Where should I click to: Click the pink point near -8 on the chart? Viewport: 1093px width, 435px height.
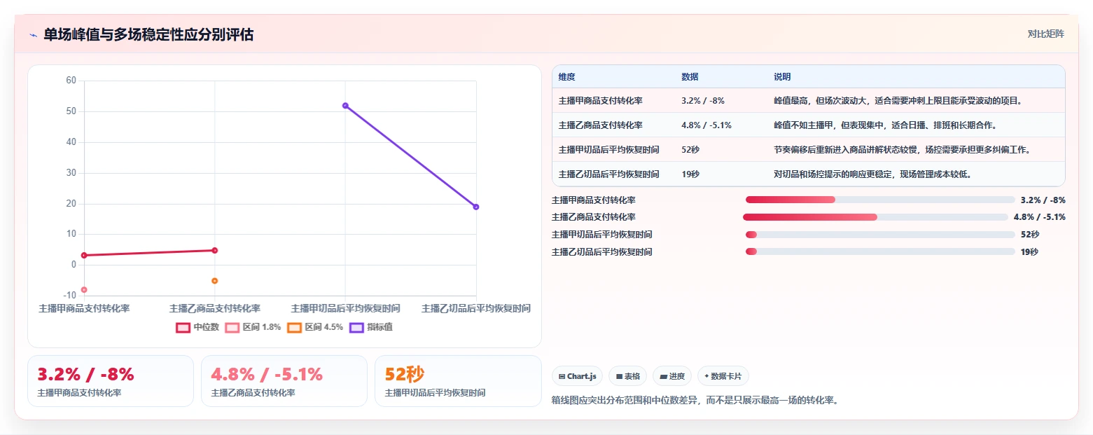click(x=84, y=289)
